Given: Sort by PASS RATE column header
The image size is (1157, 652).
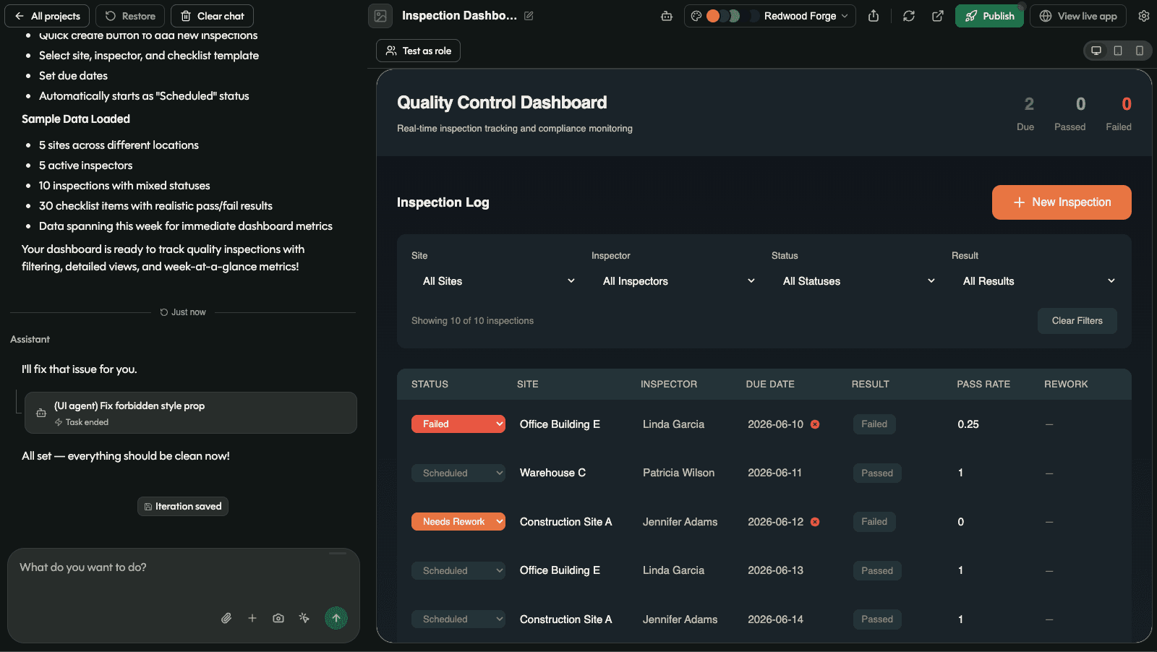Looking at the screenshot, I should tap(983, 385).
